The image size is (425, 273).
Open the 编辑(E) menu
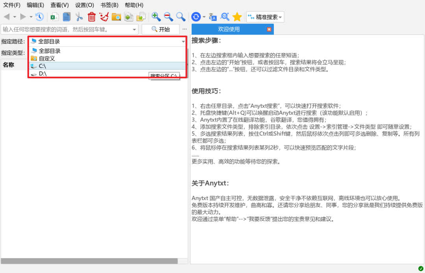pos(35,5)
